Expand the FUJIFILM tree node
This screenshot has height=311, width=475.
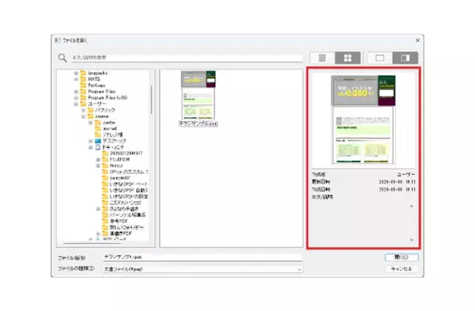pos(98,159)
